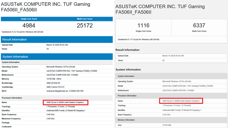Click base frequency '3.00 GHz' in the Geekbench 4 page
This screenshot has width=228, height=128.
tap(50, 114)
